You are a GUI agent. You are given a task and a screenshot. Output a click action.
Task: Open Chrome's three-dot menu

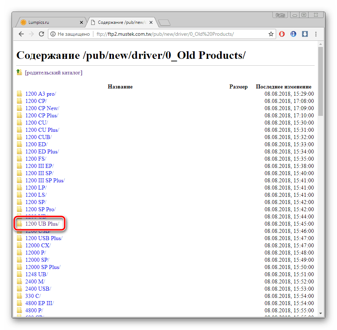(x=316, y=34)
